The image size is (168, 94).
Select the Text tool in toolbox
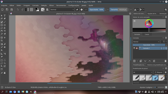5,16
